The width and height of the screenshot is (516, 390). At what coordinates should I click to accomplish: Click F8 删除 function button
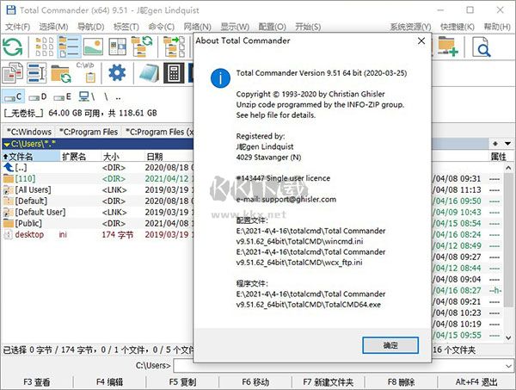click(x=401, y=382)
